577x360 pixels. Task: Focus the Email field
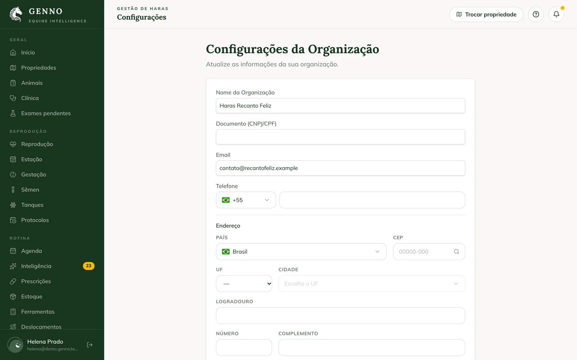[x=340, y=168]
